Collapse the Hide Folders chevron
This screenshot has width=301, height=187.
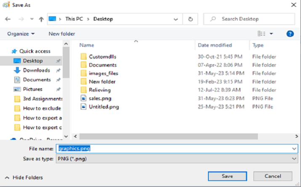point(7,177)
